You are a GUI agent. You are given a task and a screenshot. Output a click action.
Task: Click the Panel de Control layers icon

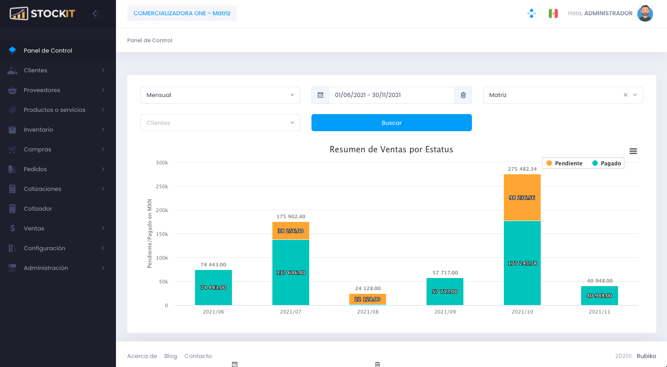pyautogui.click(x=13, y=50)
